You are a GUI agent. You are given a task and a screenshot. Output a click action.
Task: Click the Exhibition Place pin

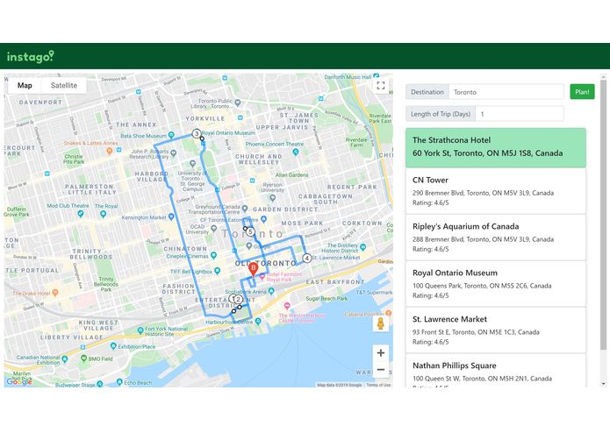pyautogui.click(x=113, y=345)
